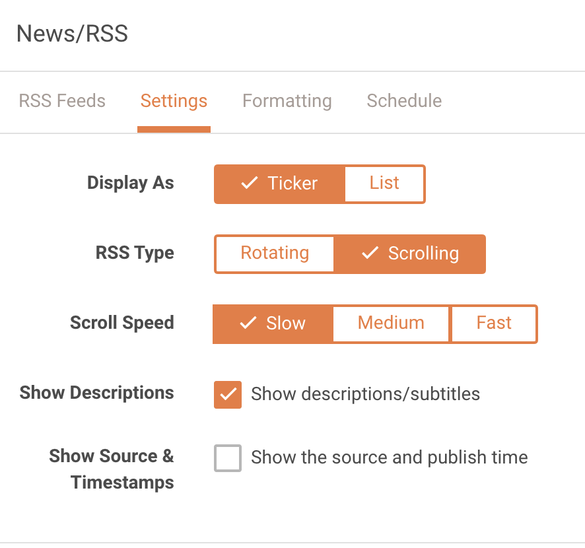Image resolution: width=585 pixels, height=548 pixels.
Task: Switch to the RSS Feeds tab
Action: [62, 100]
